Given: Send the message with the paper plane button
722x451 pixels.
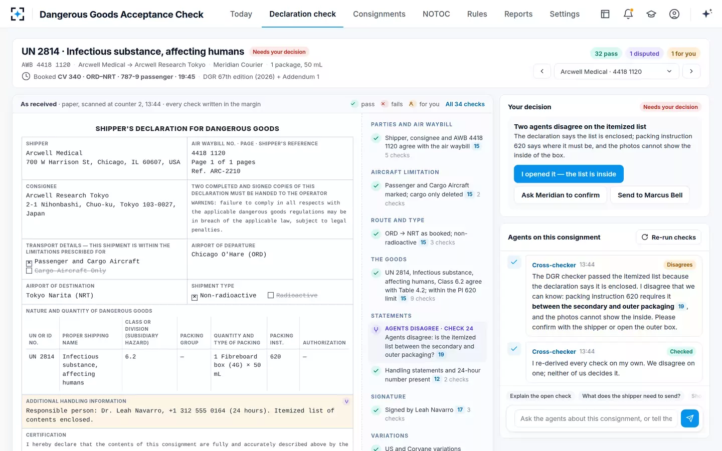Looking at the screenshot, I should pyautogui.click(x=690, y=418).
